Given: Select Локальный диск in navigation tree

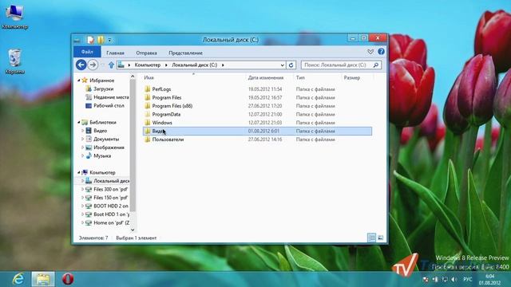Looking at the screenshot, I should (x=111, y=181).
